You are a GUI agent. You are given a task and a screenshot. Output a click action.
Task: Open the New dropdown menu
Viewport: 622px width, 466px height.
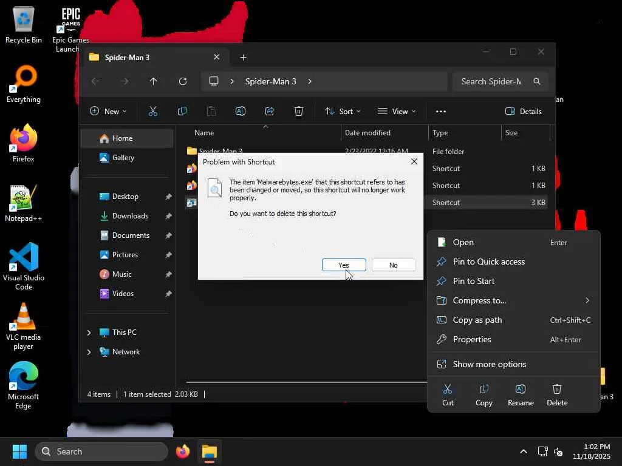tap(108, 112)
